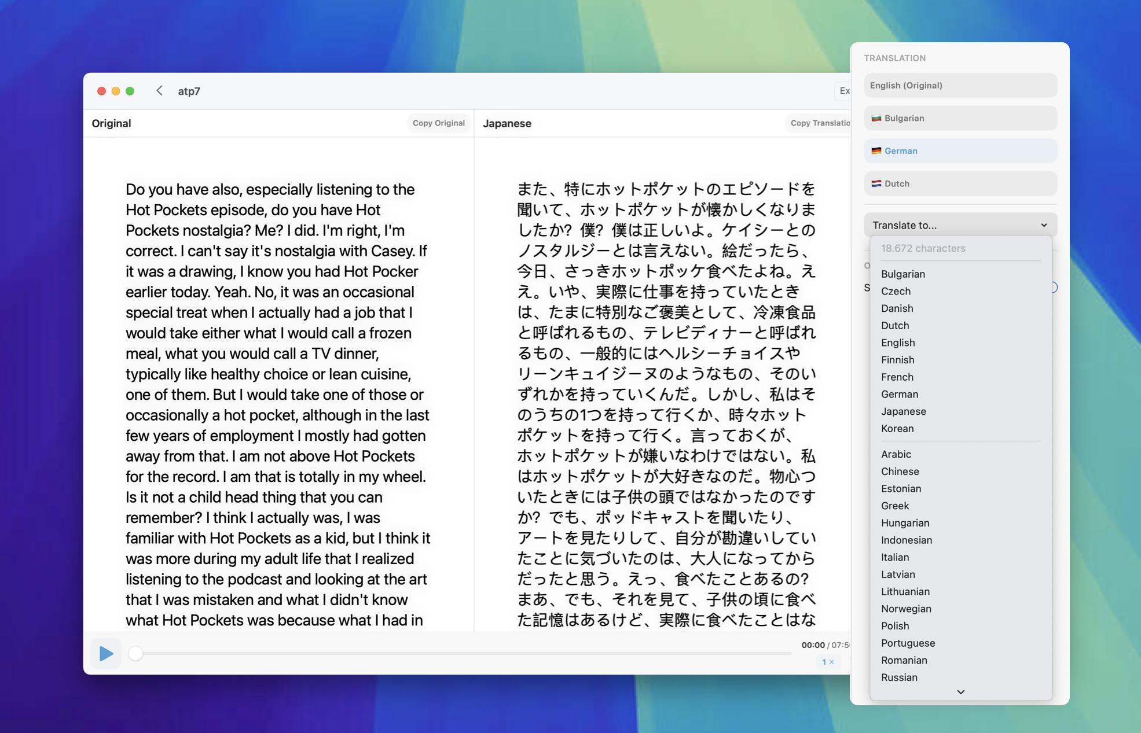Choose Romanian from the language list
The height and width of the screenshot is (733, 1141).
click(960, 660)
